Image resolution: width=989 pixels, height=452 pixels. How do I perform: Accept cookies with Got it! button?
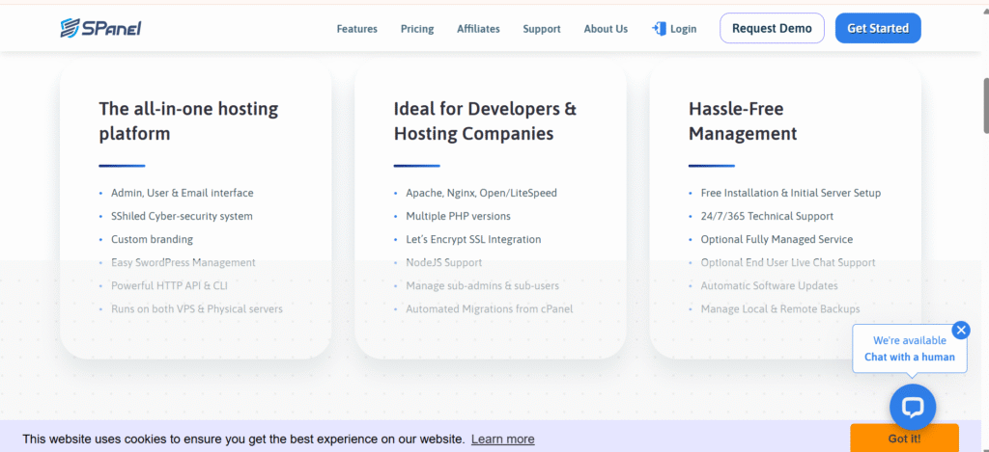point(904,439)
